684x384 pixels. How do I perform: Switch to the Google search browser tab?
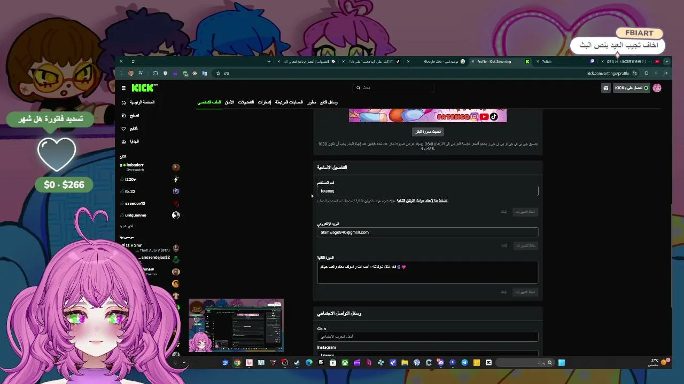pyautogui.click(x=439, y=61)
